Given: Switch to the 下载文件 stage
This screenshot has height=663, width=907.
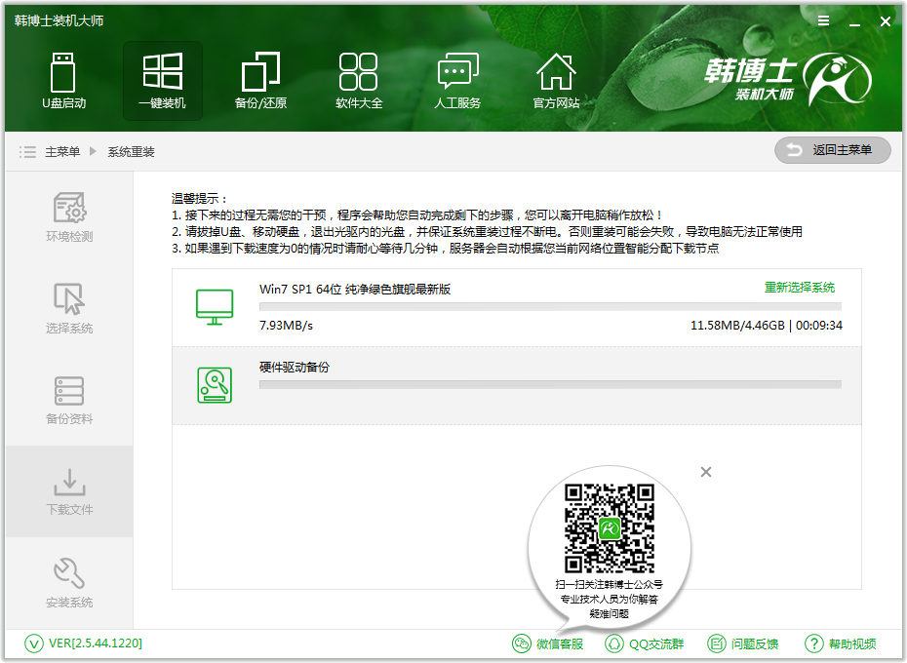Looking at the screenshot, I should click(x=68, y=491).
